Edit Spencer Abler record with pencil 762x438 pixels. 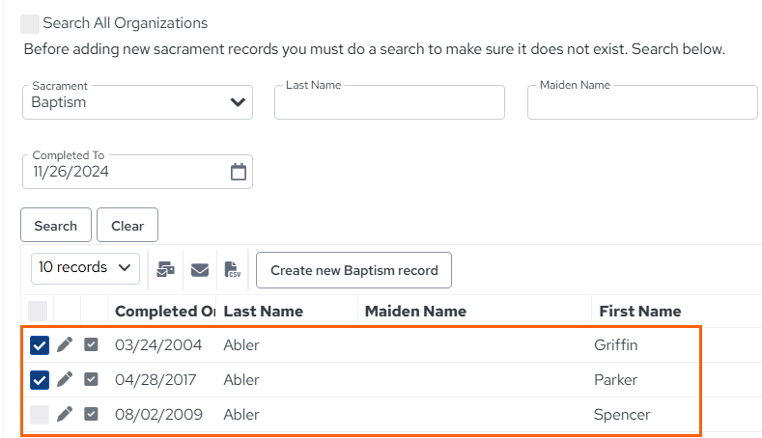pyautogui.click(x=65, y=414)
